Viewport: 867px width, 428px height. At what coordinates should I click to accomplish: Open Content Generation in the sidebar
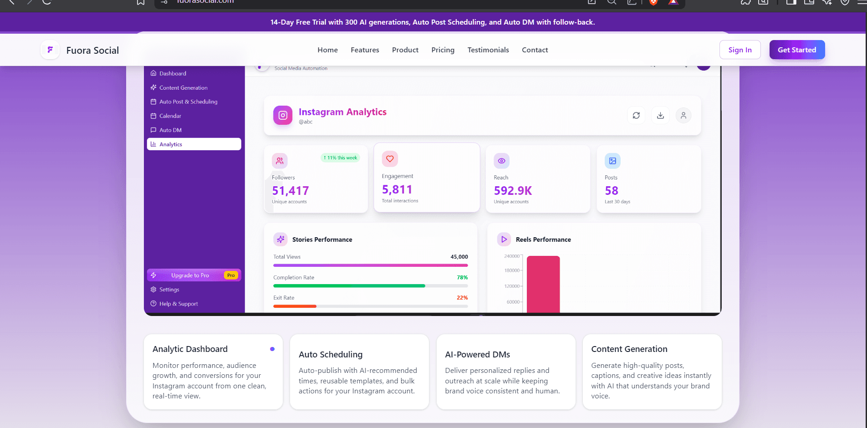(194, 87)
